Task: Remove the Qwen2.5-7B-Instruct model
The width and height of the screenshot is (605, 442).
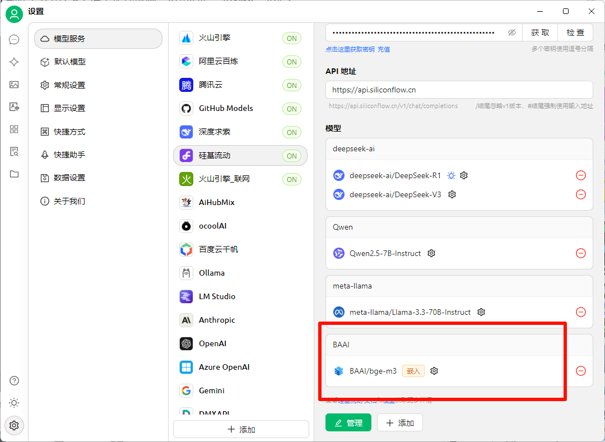Action: 581,253
